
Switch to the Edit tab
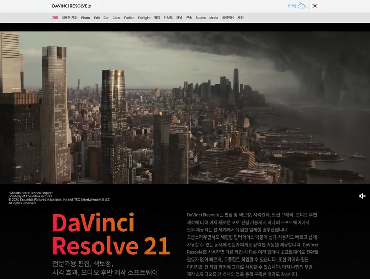pos(97,18)
